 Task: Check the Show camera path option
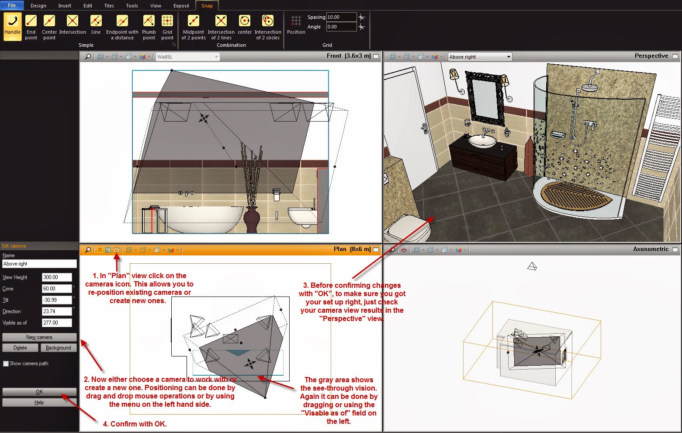pyautogui.click(x=6, y=363)
